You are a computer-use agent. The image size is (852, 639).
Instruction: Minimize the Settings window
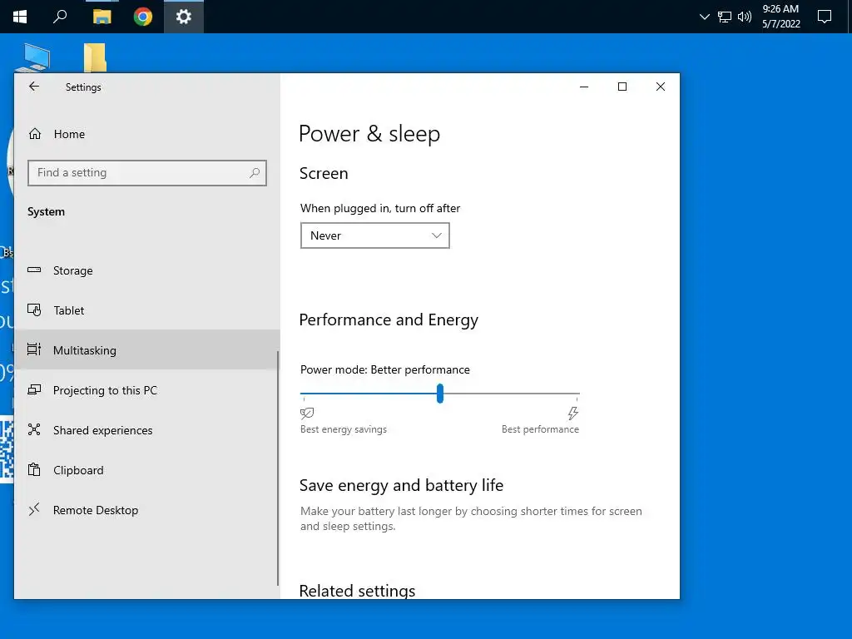pos(584,87)
